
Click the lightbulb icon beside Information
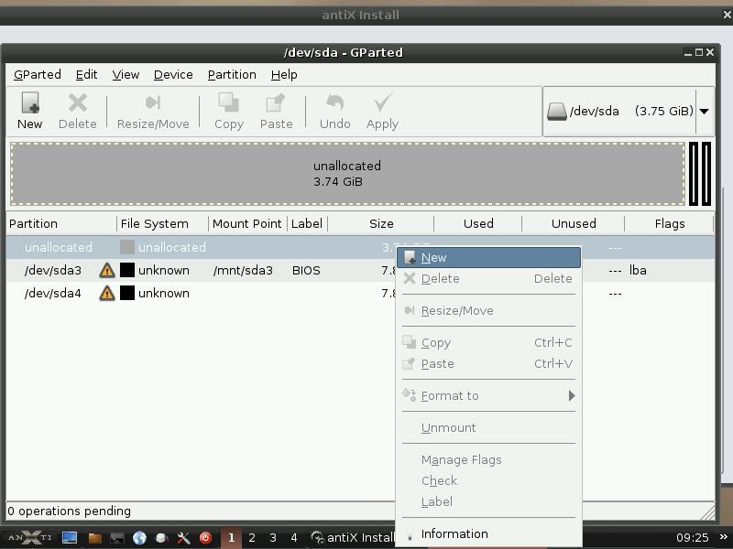[410, 534]
